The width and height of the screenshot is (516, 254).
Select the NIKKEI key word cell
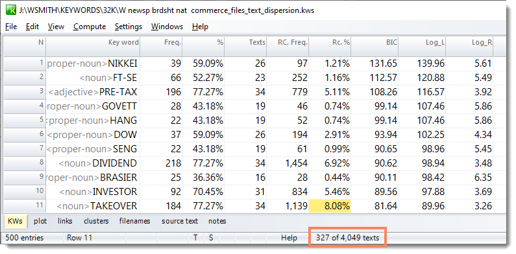coord(93,63)
